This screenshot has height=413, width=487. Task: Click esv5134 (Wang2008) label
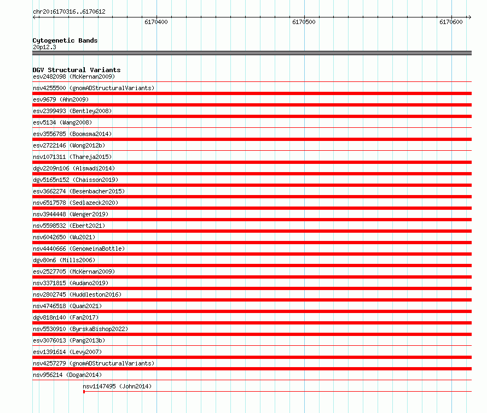coord(62,122)
